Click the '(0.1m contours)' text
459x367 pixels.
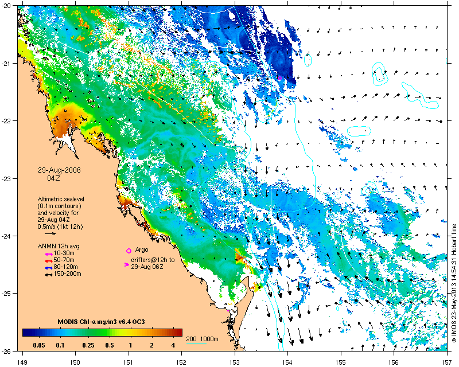pyautogui.click(x=59, y=206)
